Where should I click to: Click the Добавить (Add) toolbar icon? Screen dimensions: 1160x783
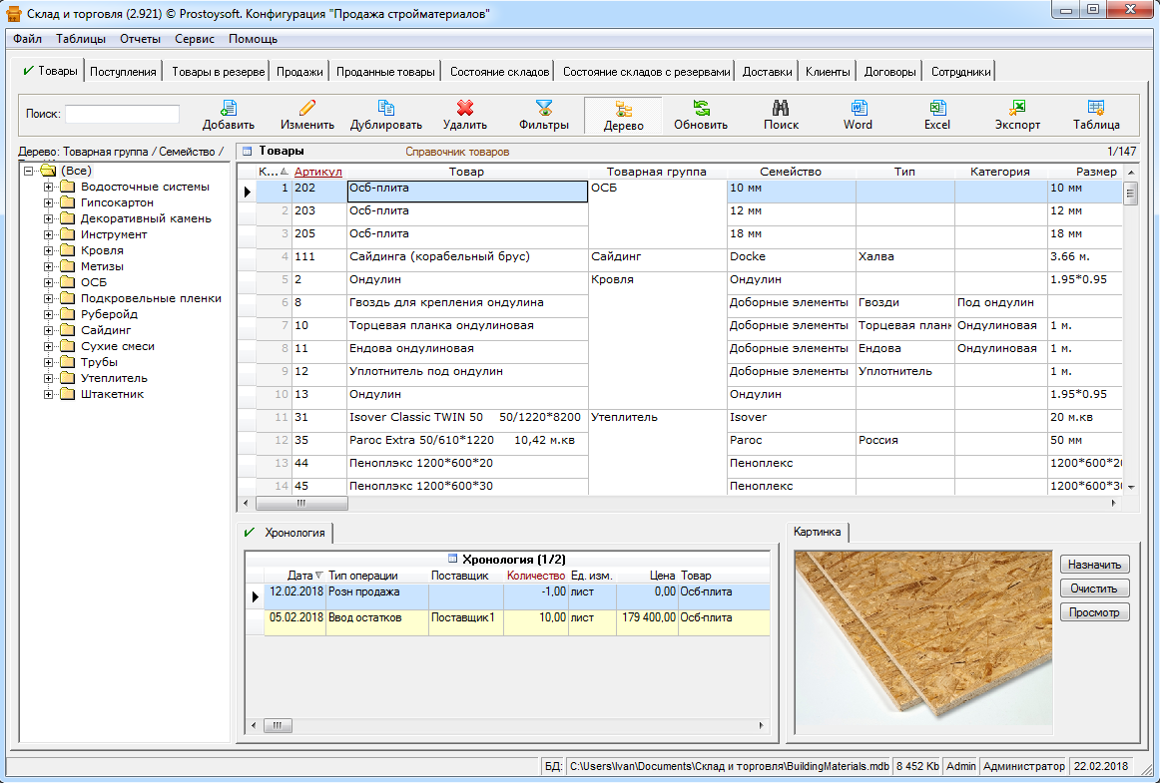click(229, 115)
